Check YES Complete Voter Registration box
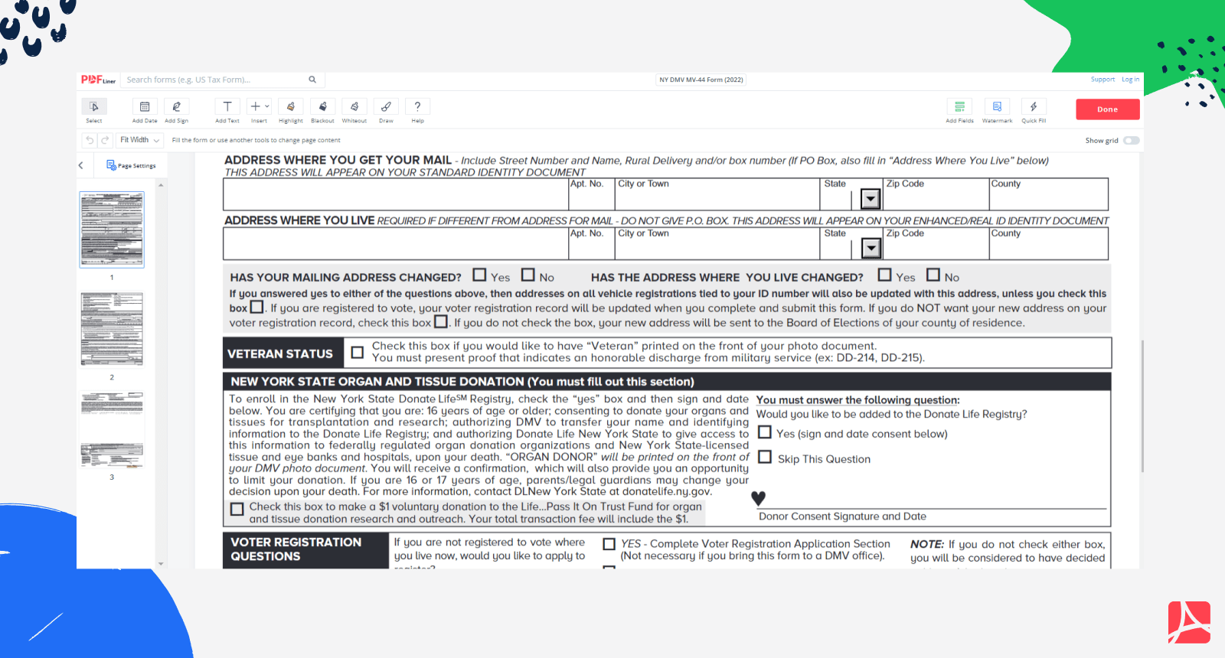The width and height of the screenshot is (1225, 658). point(609,544)
